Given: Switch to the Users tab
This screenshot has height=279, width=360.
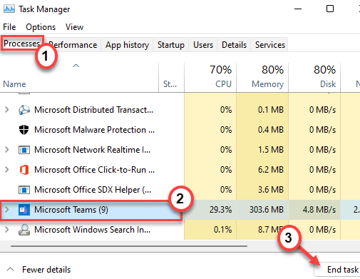Looking at the screenshot, I should [203, 45].
